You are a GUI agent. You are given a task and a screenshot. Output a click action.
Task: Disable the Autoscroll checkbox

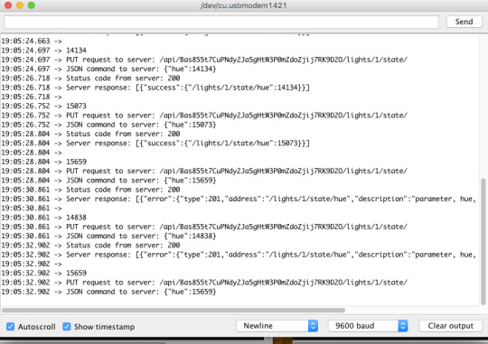[10, 326]
